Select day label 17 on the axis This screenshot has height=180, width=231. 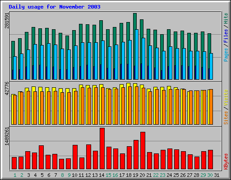click(x=122, y=175)
